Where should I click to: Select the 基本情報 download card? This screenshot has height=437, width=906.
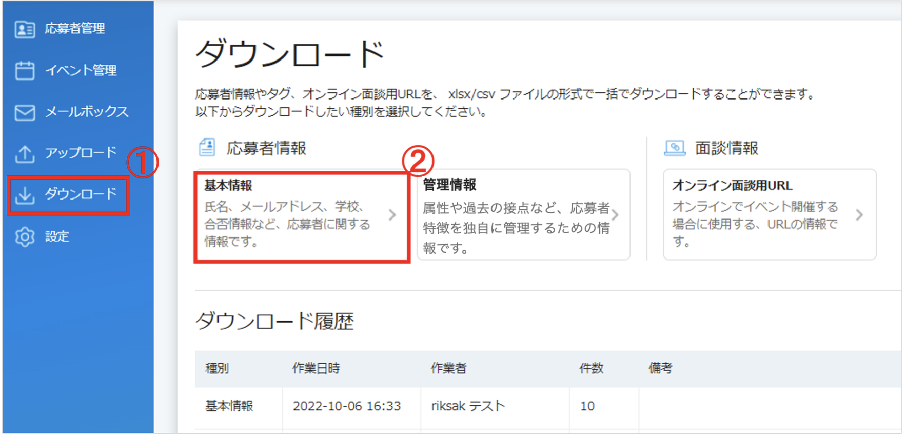tap(302, 216)
